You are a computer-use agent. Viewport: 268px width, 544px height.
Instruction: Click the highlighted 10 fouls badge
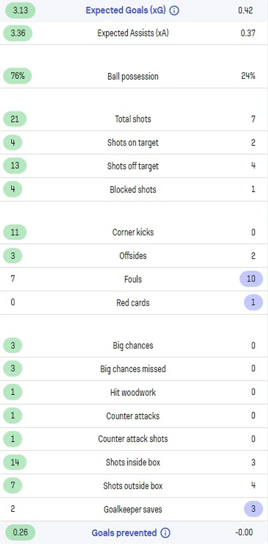tap(251, 279)
